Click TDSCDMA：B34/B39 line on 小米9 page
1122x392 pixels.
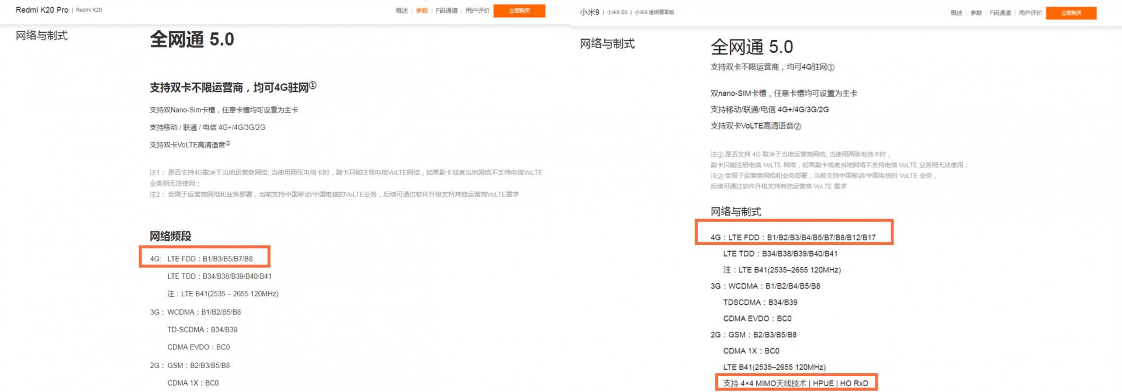760,302
